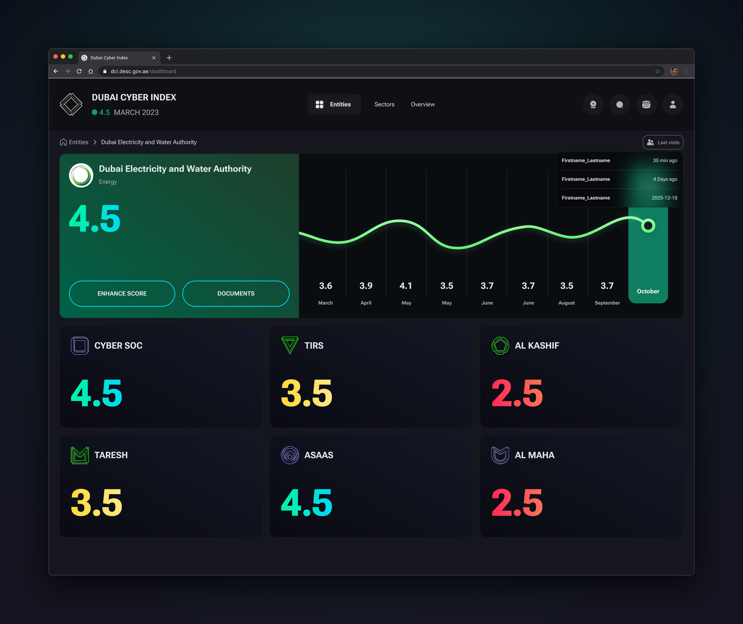The width and height of the screenshot is (743, 624).
Task: Click the Dubai Cyber Index header title
Action: tap(134, 97)
